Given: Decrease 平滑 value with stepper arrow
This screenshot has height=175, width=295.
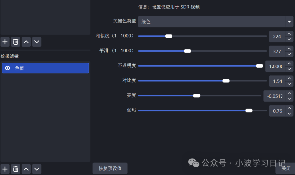Looking at the screenshot, I should (289, 54).
